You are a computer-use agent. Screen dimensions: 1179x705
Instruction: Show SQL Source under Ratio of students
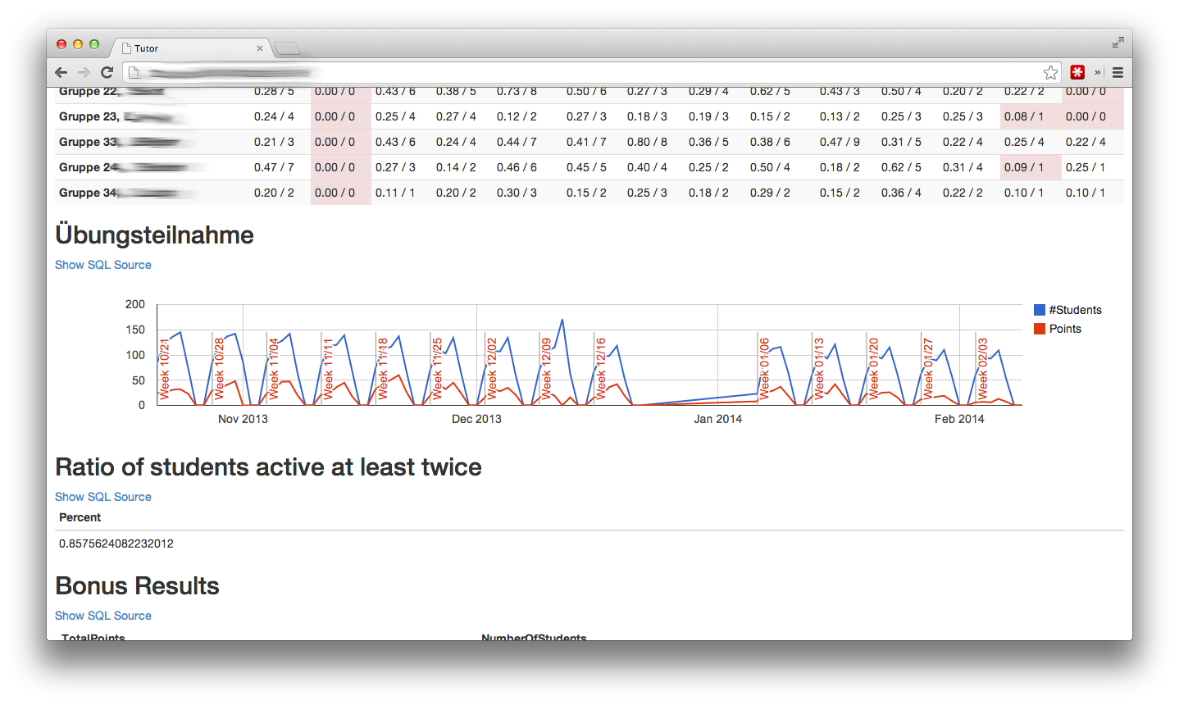(x=103, y=497)
